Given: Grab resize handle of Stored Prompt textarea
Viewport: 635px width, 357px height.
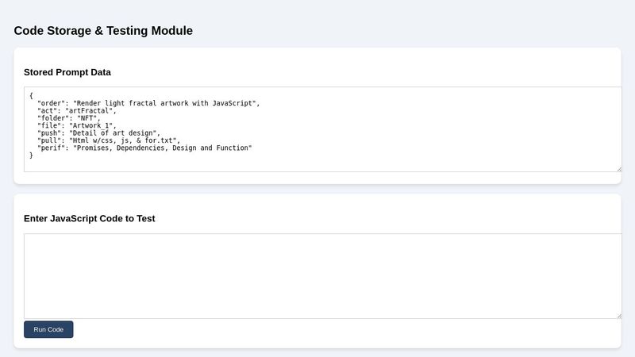Looking at the screenshot, I should tap(618, 167).
